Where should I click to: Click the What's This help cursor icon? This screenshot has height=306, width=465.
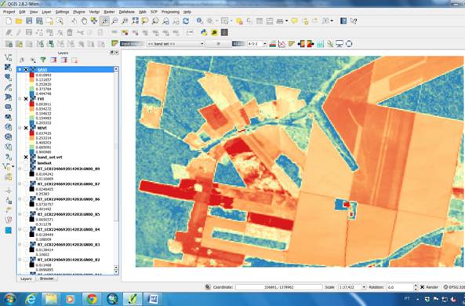coord(354,21)
